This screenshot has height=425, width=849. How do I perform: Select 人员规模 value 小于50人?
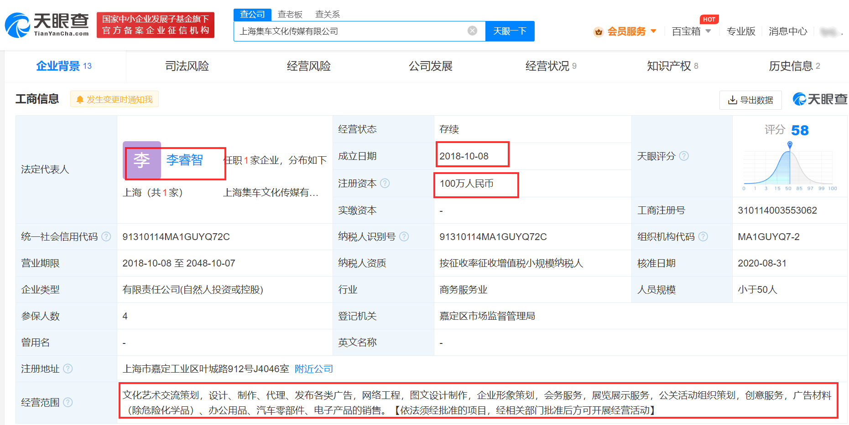[x=757, y=290]
